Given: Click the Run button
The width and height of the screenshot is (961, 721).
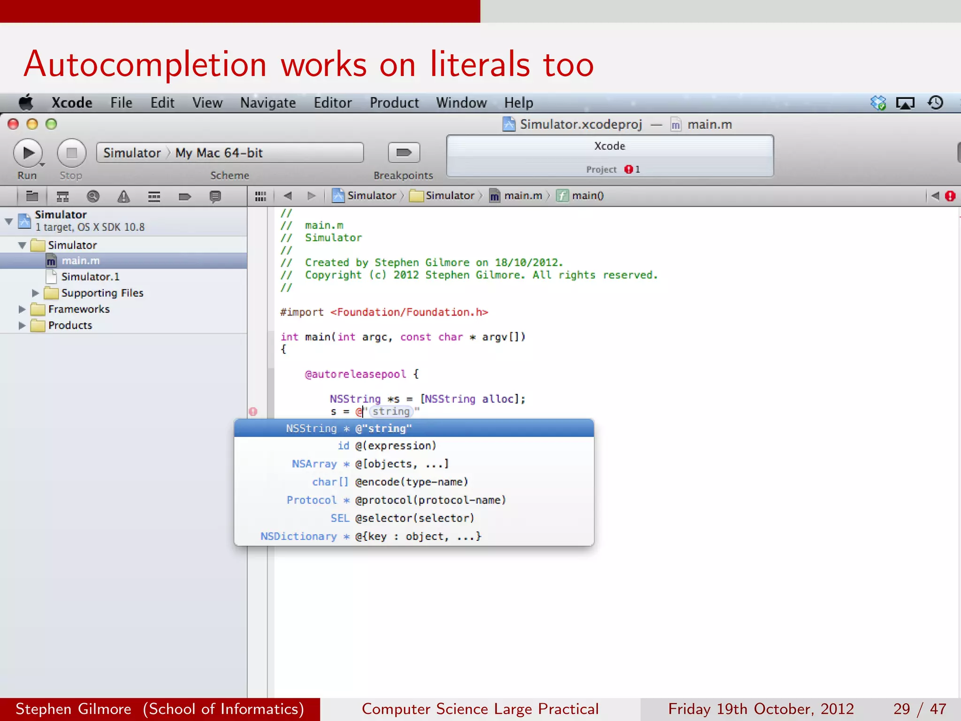Looking at the screenshot, I should coord(28,153).
